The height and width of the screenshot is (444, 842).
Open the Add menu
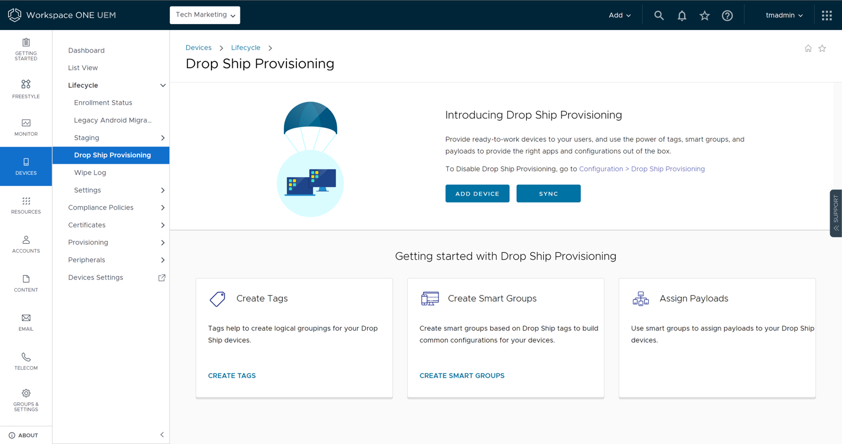point(619,15)
